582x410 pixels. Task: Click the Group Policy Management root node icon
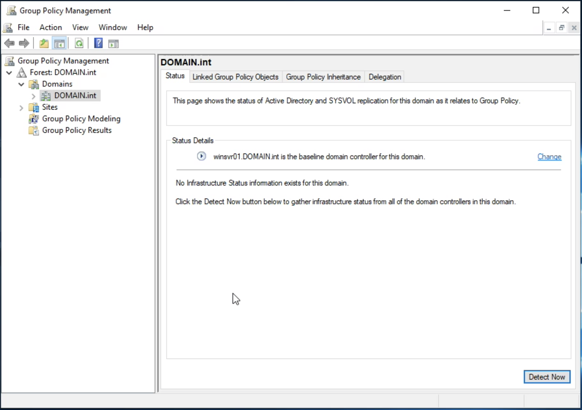pyautogui.click(x=10, y=61)
